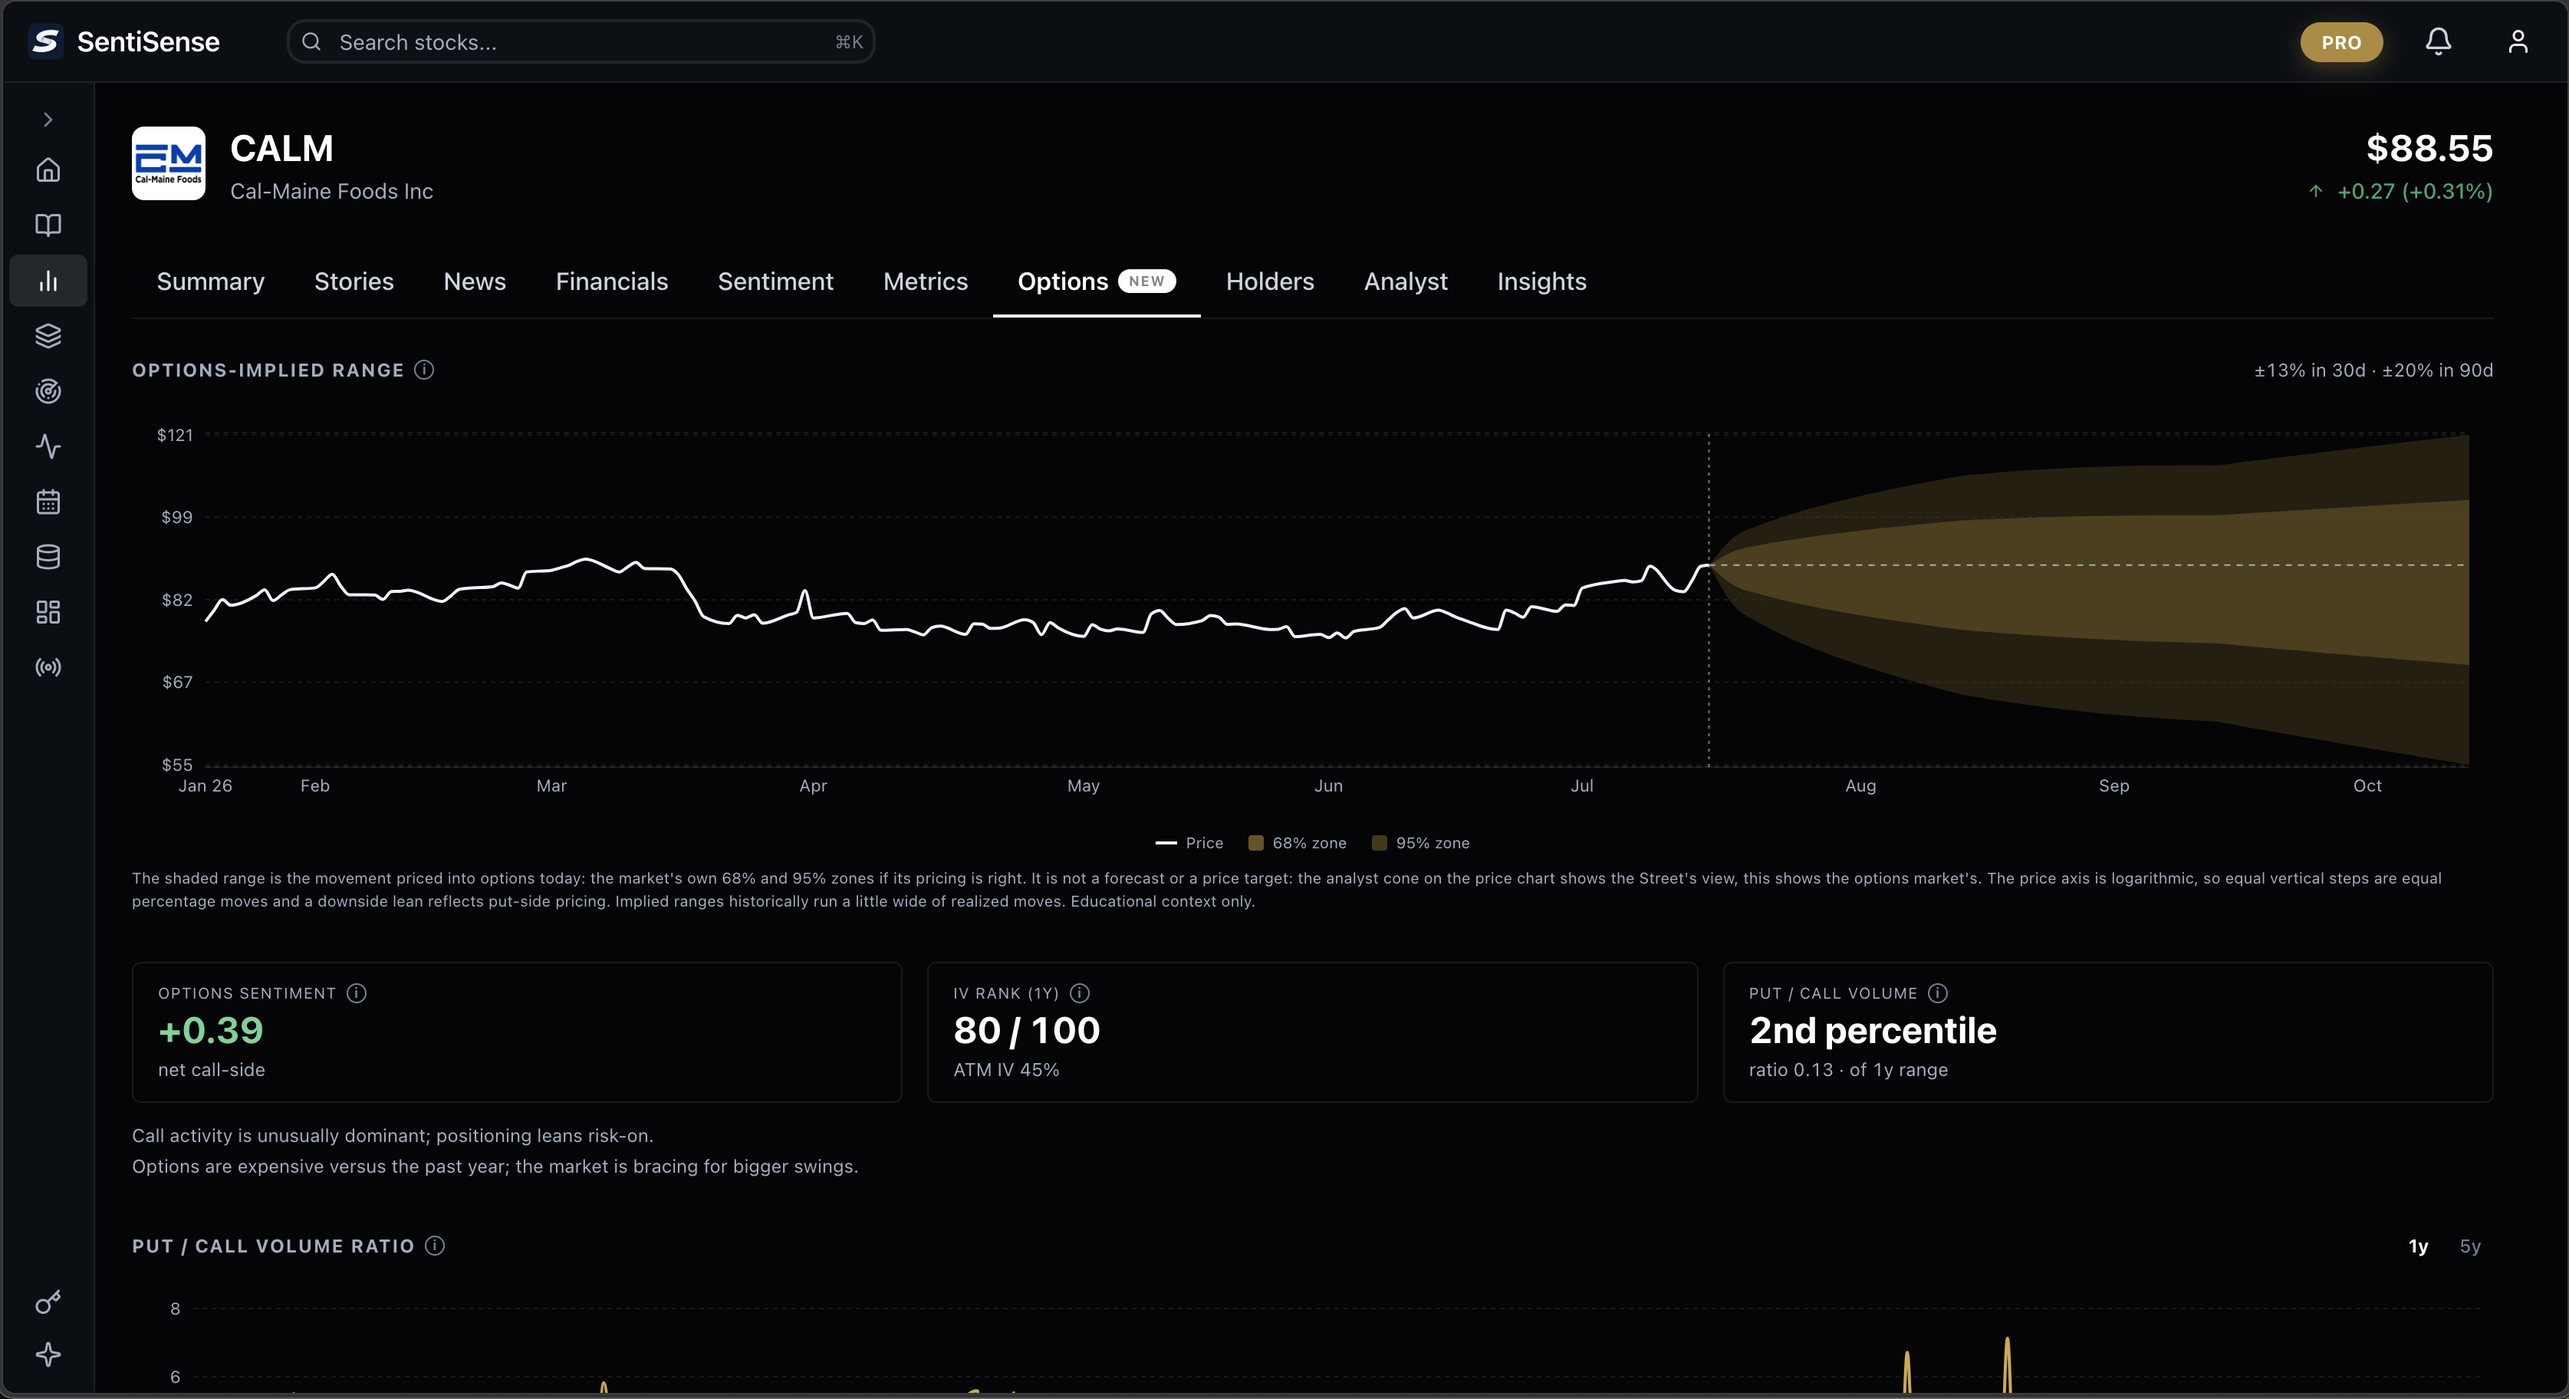Image resolution: width=2569 pixels, height=1399 pixels.
Task: Open the calendar icon in sidebar
Action: (x=48, y=502)
